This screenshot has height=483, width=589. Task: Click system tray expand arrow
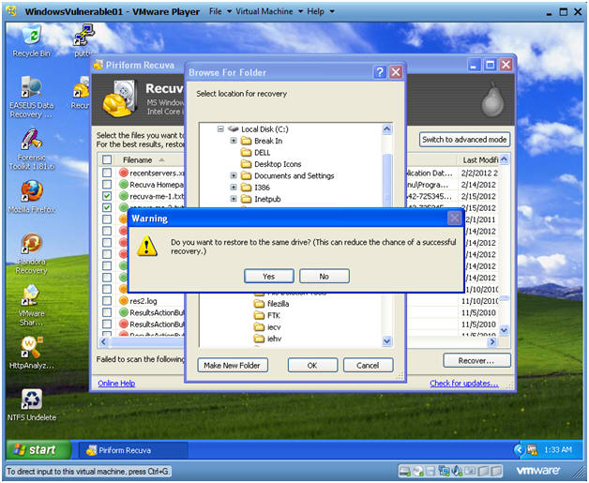tap(520, 449)
